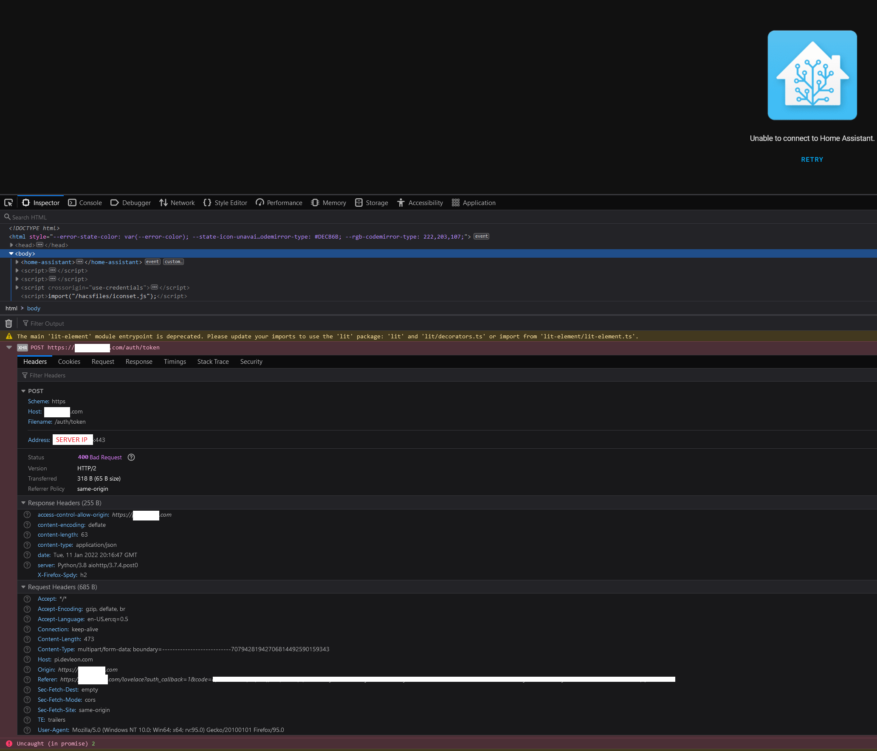Select body in the breadcrumb bar
The height and width of the screenshot is (751, 877).
pyautogui.click(x=33, y=308)
